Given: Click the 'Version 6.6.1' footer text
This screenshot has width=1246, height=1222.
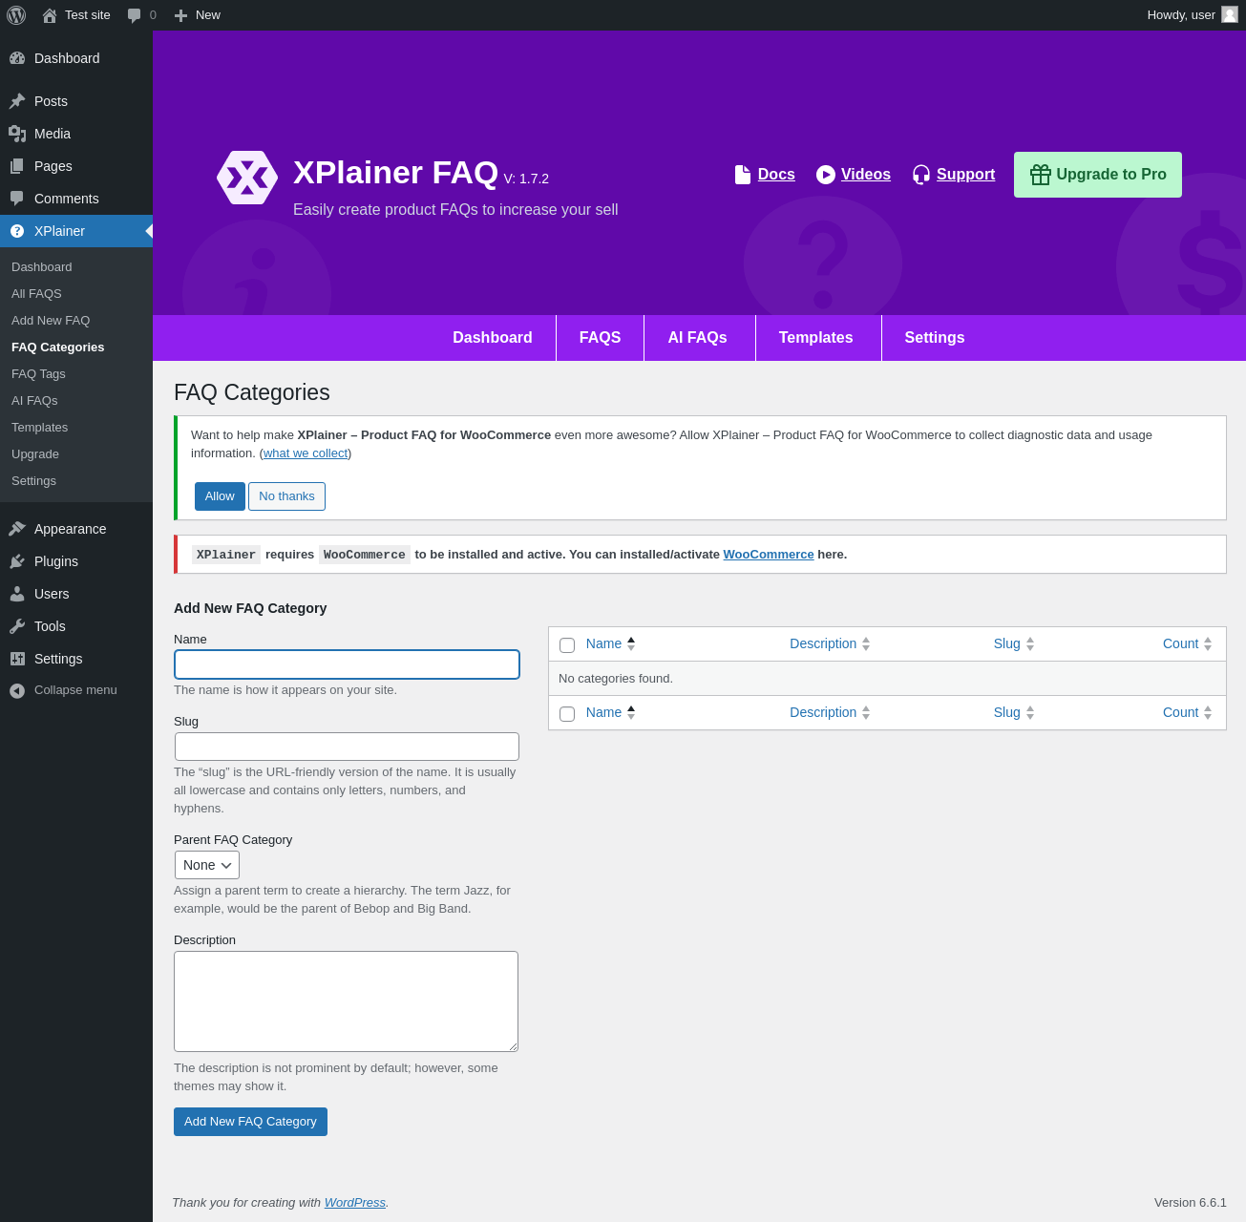Looking at the screenshot, I should [1191, 1203].
